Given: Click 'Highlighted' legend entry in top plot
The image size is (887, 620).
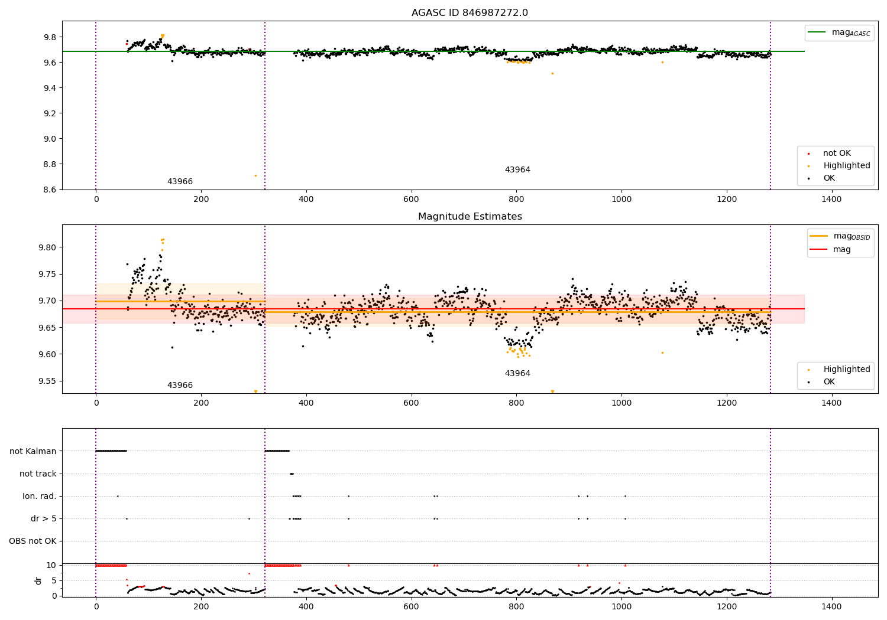Looking at the screenshot, I should 847,166.
